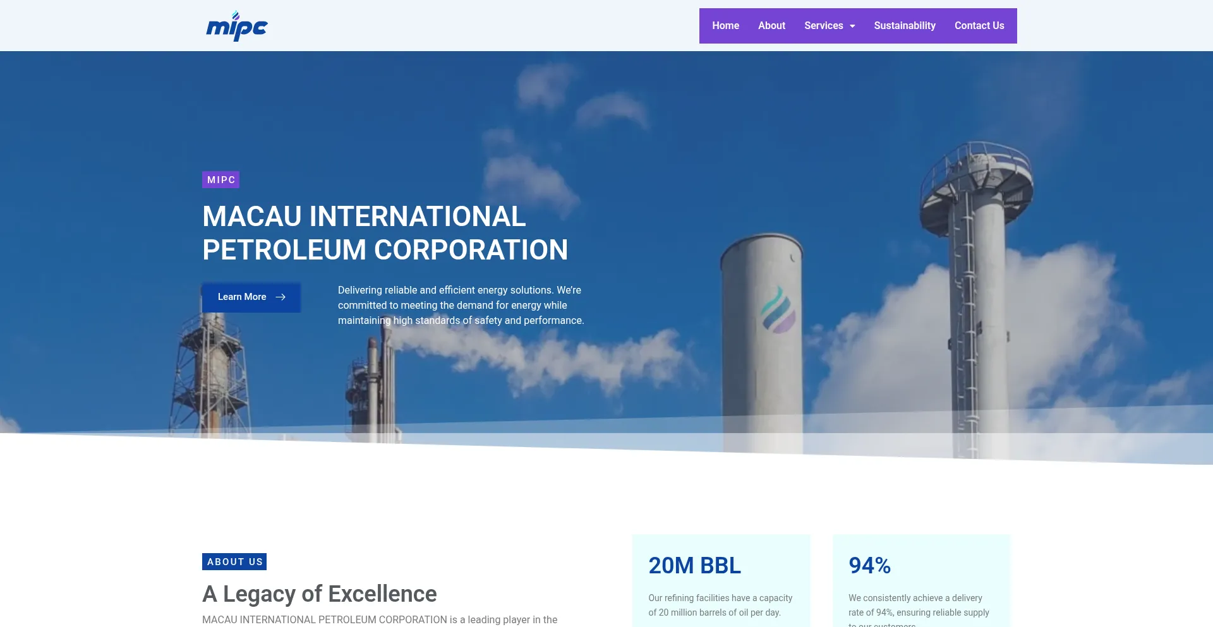Screen dimensions: 1213x627
Task: Open the Sustainability menu item
Action: point(904,26)
